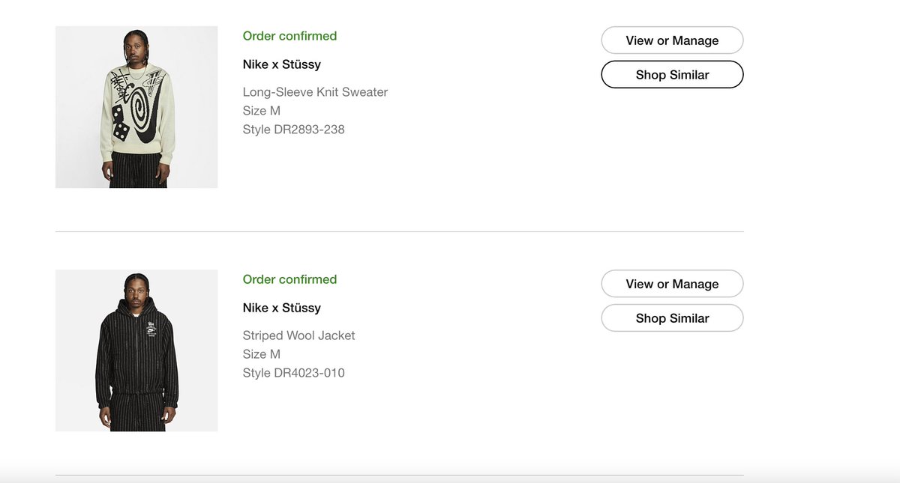Click the Long-Sleeve Knit Sweater product name

point(315,92)
